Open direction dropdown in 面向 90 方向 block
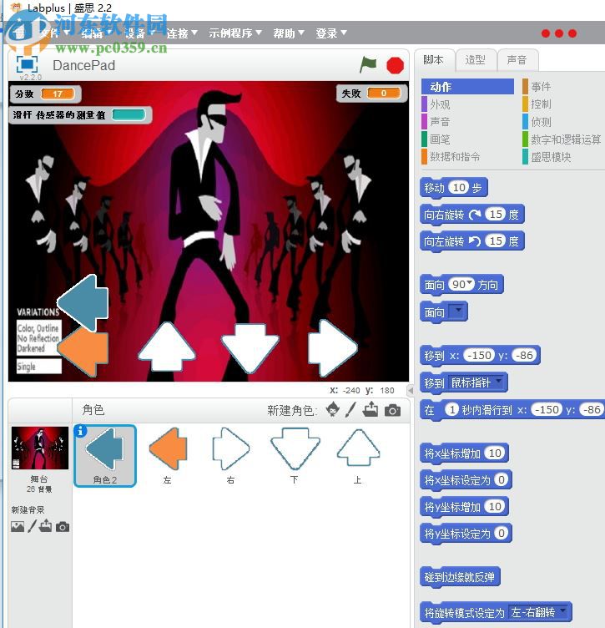The image size is (605, 628). pos(470,284)
